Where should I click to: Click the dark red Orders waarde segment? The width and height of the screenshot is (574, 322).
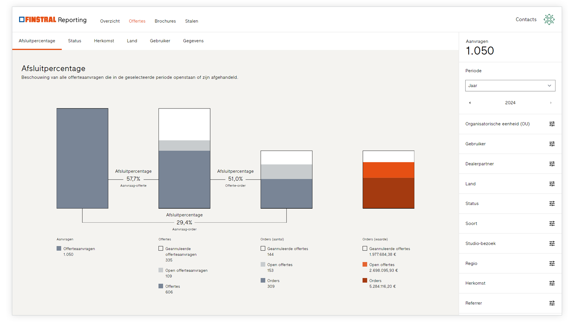click(x=388, y=193)
